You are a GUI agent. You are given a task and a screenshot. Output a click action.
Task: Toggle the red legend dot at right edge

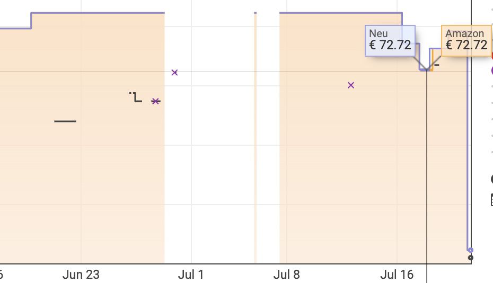(x=492, y=55)
